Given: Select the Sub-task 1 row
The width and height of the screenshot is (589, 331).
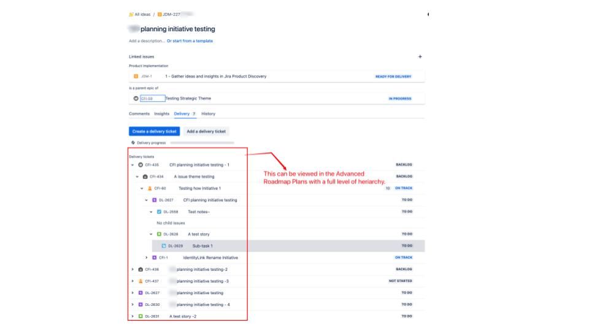Looking at the screenshot, I should [288, 246].
